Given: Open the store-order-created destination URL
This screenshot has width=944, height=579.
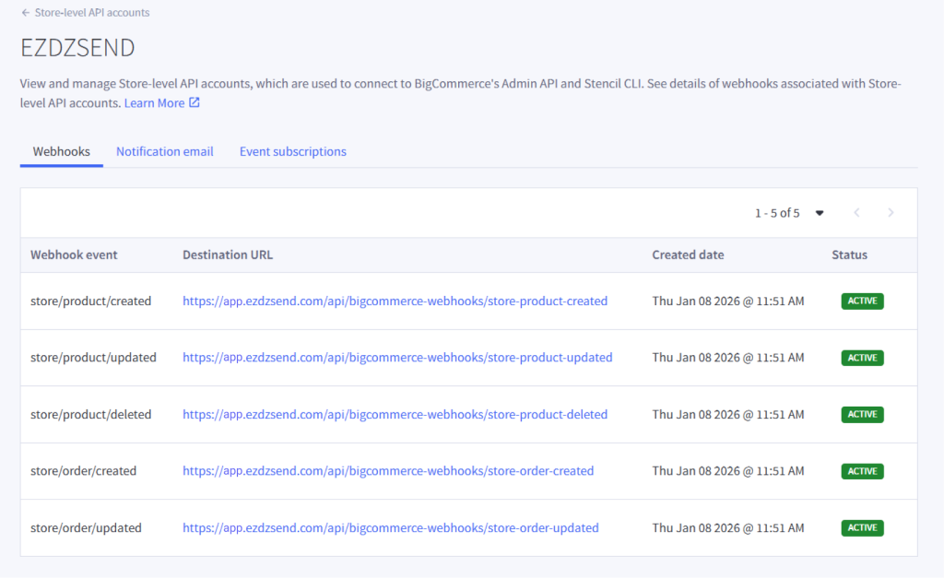Looking at the screenshot, I should click(388, 471).
